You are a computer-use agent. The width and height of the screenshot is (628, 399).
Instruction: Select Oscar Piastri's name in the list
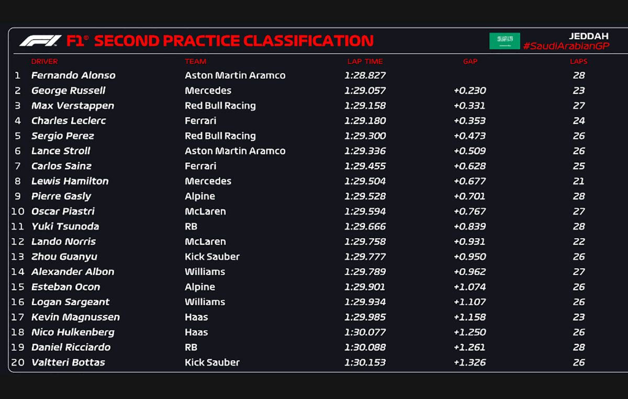[x=63, y=212]
